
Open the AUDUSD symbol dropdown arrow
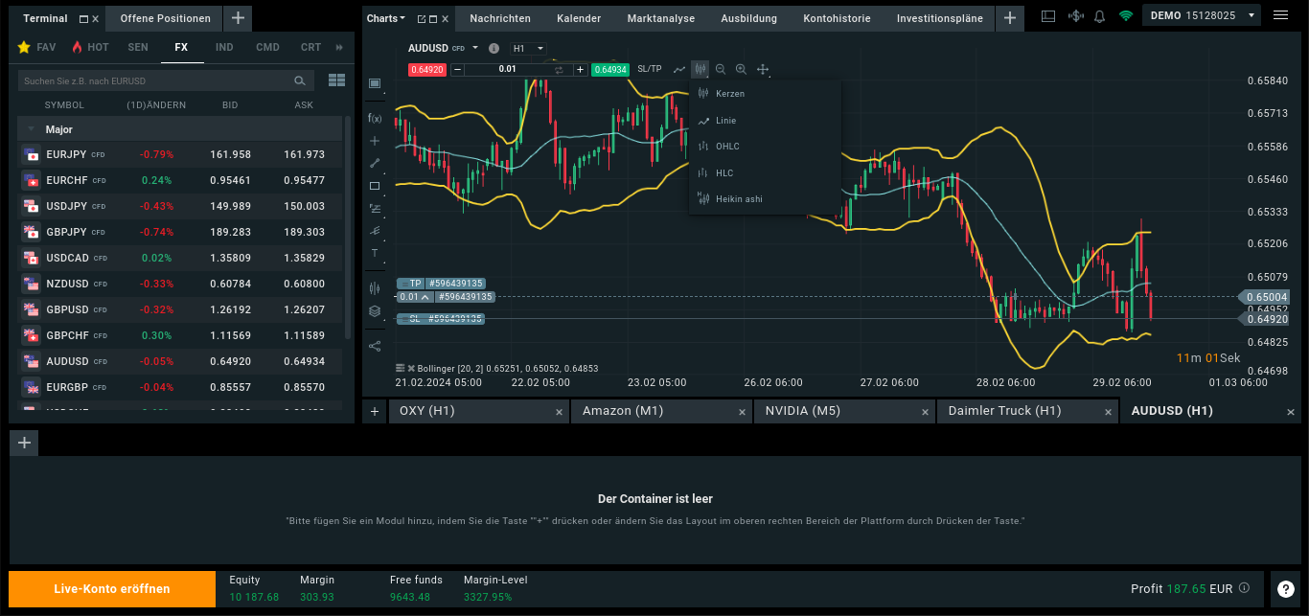[x=474, y=48]
